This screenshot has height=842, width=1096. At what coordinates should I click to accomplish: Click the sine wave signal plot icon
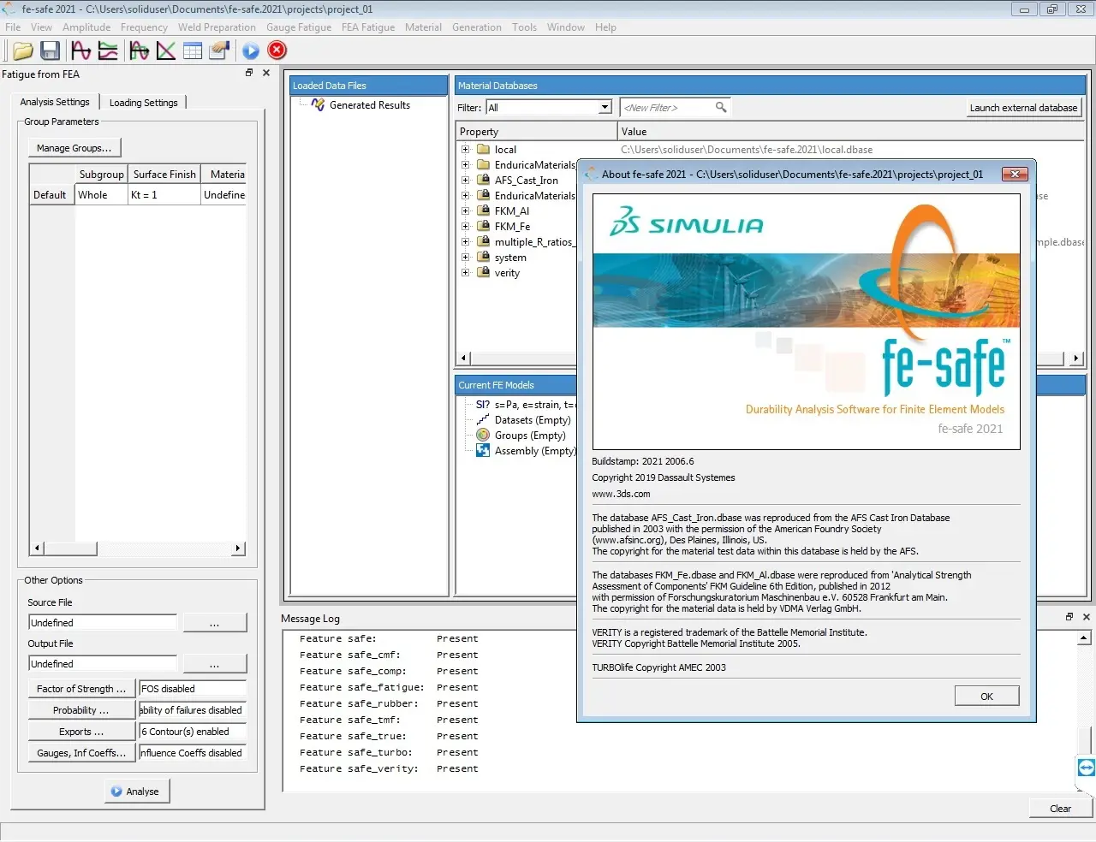pyautogui.click(x=81, y=51)
